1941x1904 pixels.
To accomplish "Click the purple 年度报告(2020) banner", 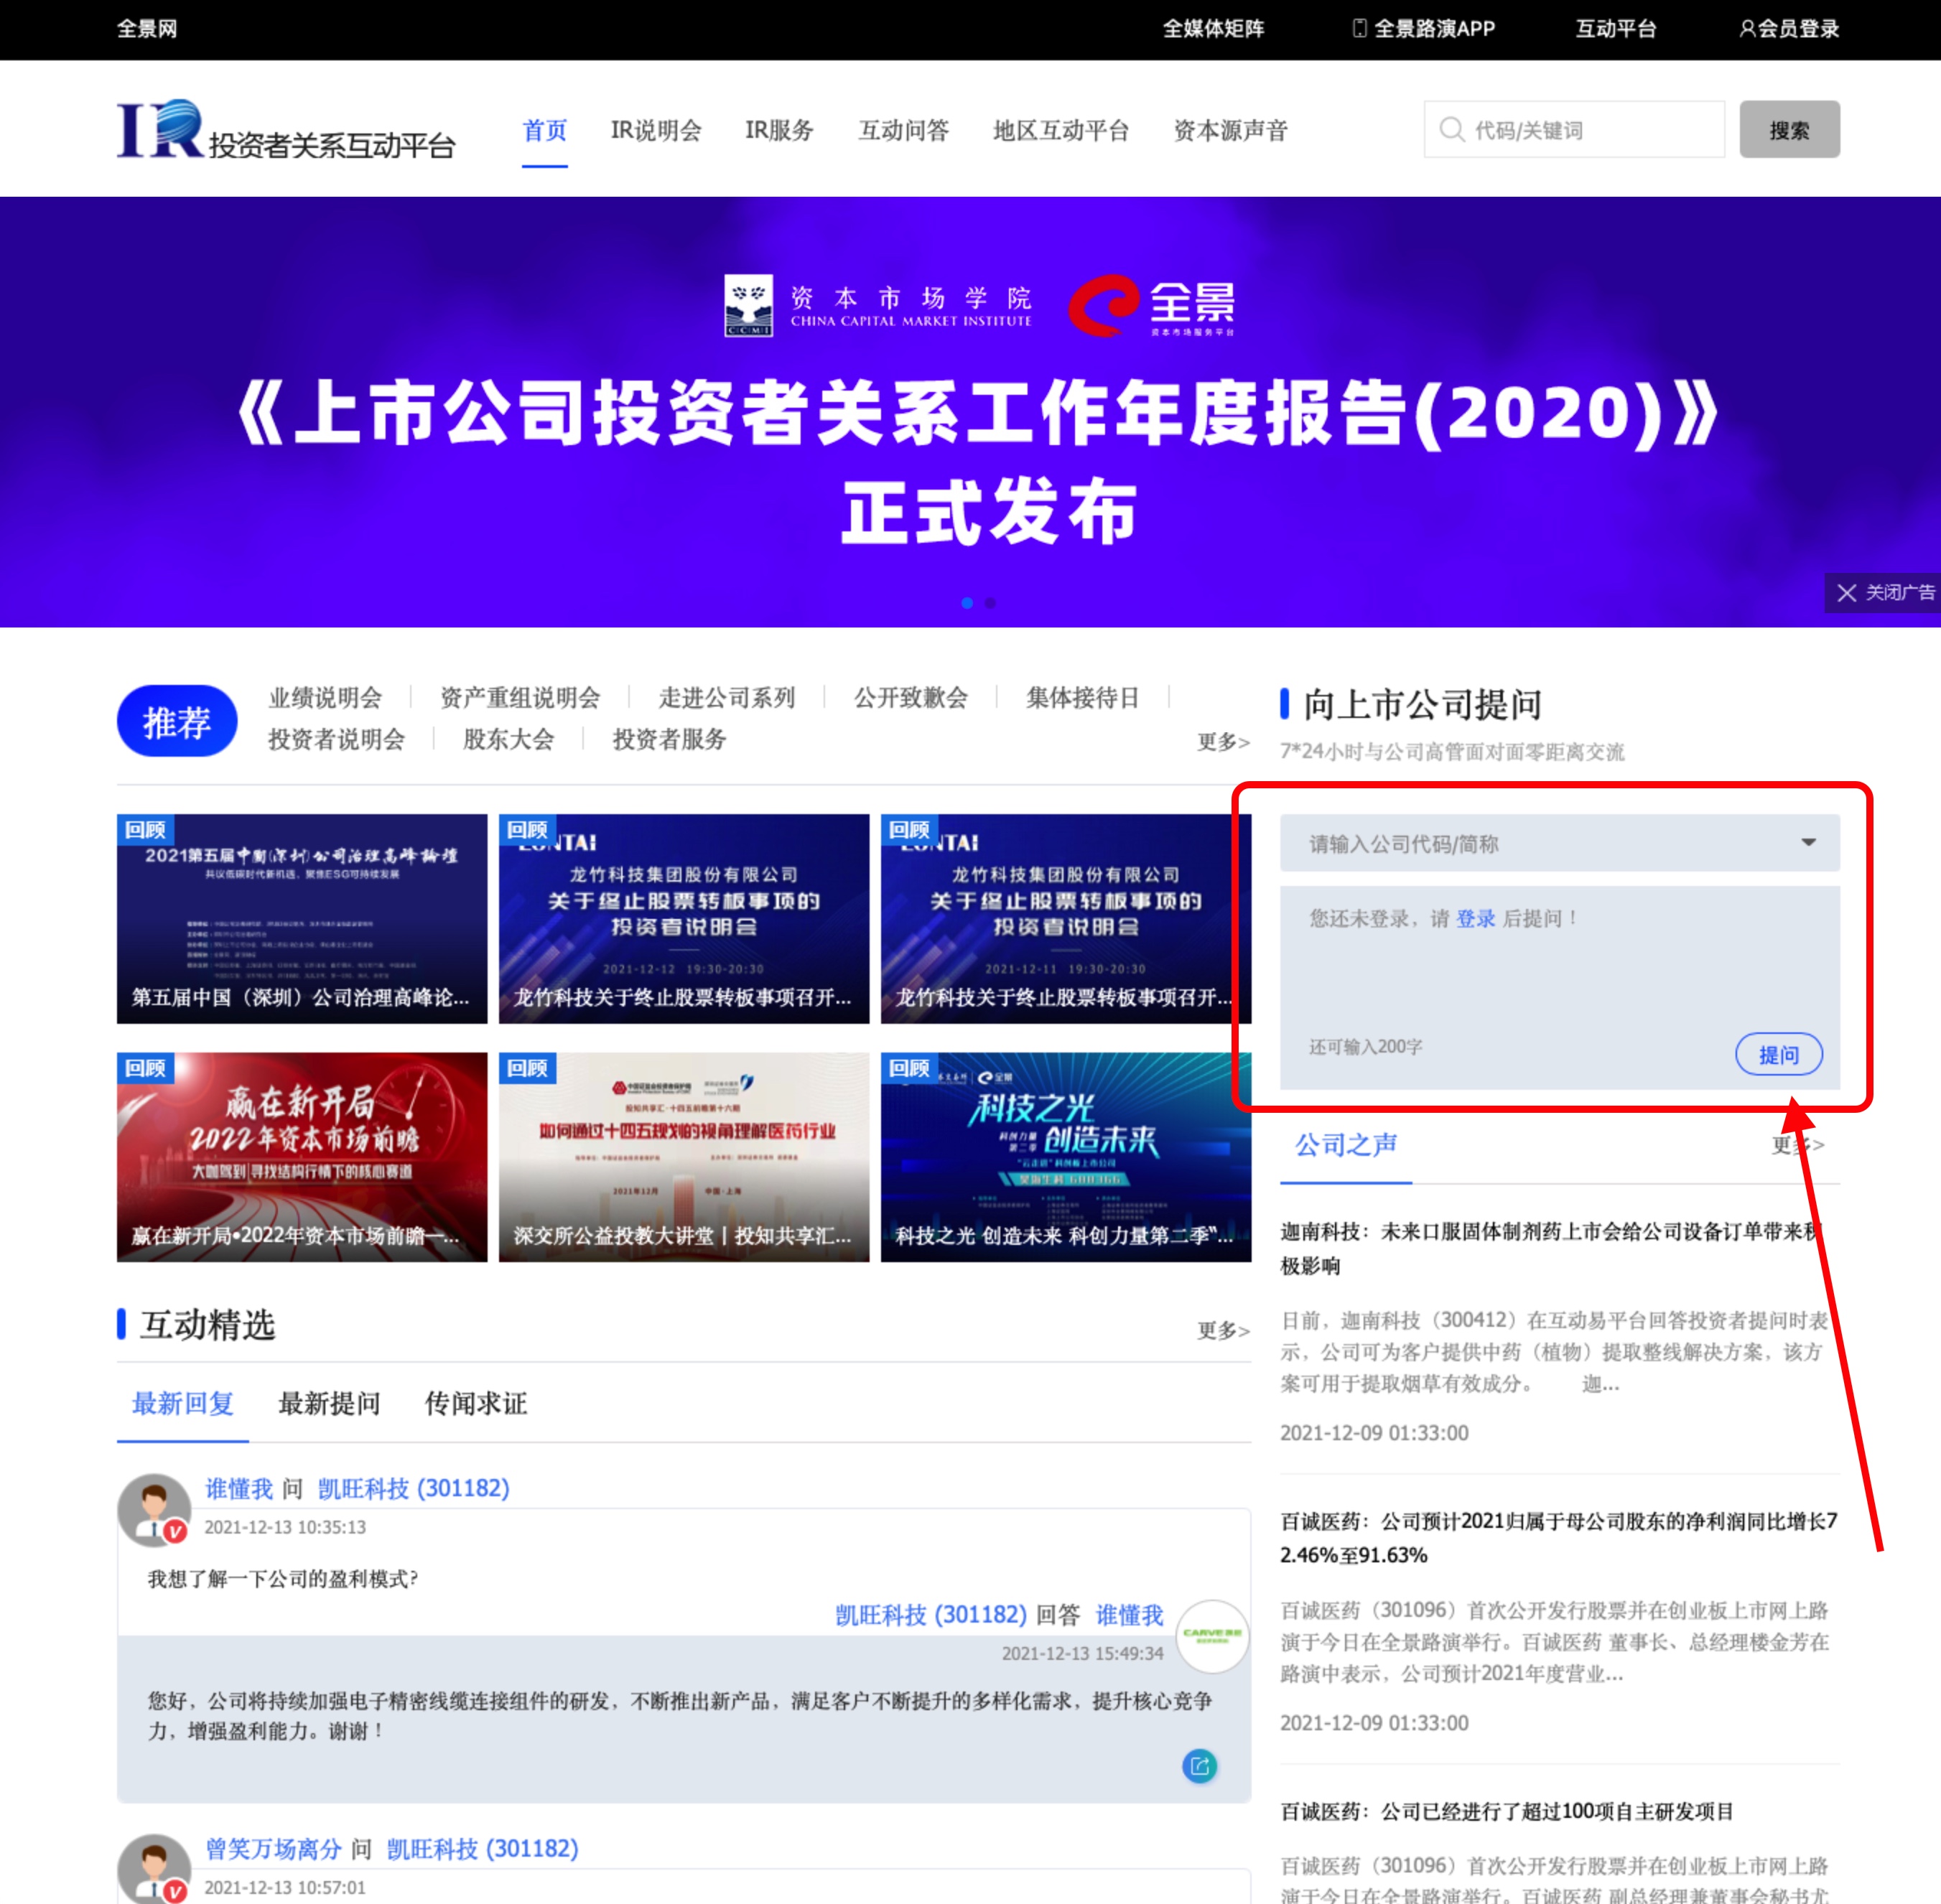I will click(x=970, y=412).
